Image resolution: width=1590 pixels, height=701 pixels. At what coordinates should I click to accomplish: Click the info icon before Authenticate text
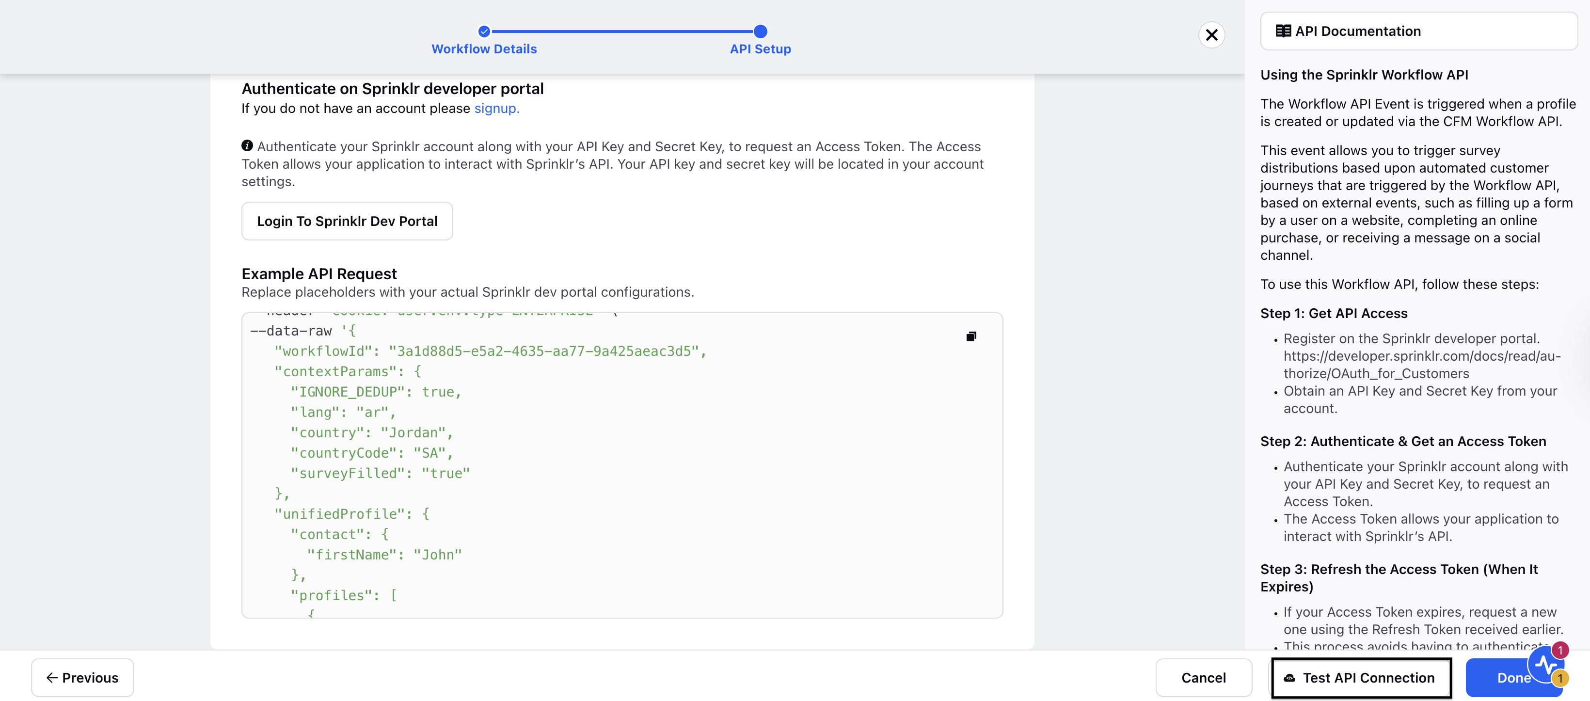click(247, 145)
